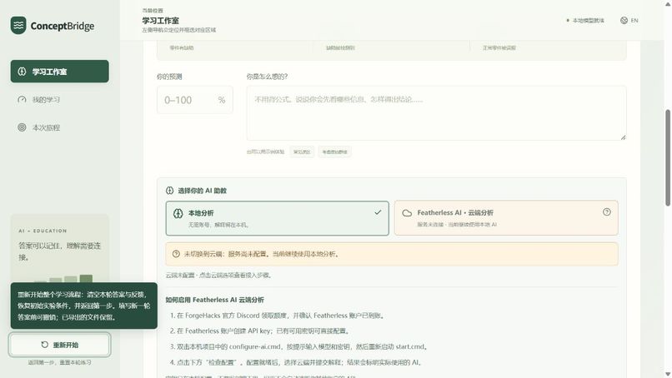
Task: Click the question icon in the 未切换到云端 banner
Action: [176, 254]
